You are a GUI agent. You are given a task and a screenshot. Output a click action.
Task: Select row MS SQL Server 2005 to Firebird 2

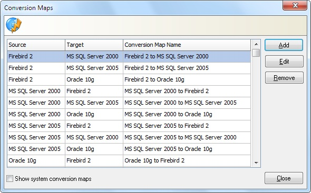click(129, 126)
